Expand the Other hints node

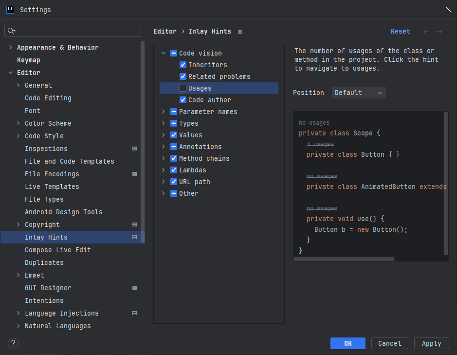164,193
